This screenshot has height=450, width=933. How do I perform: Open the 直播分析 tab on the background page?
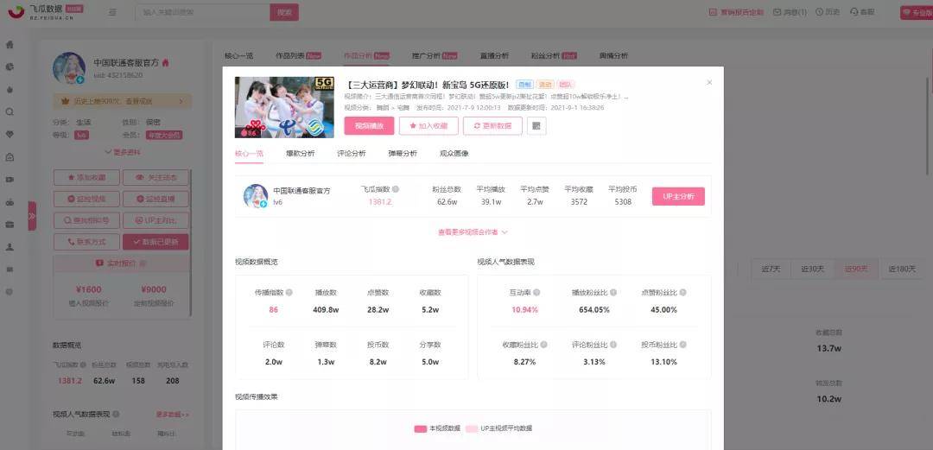point(494,55)
